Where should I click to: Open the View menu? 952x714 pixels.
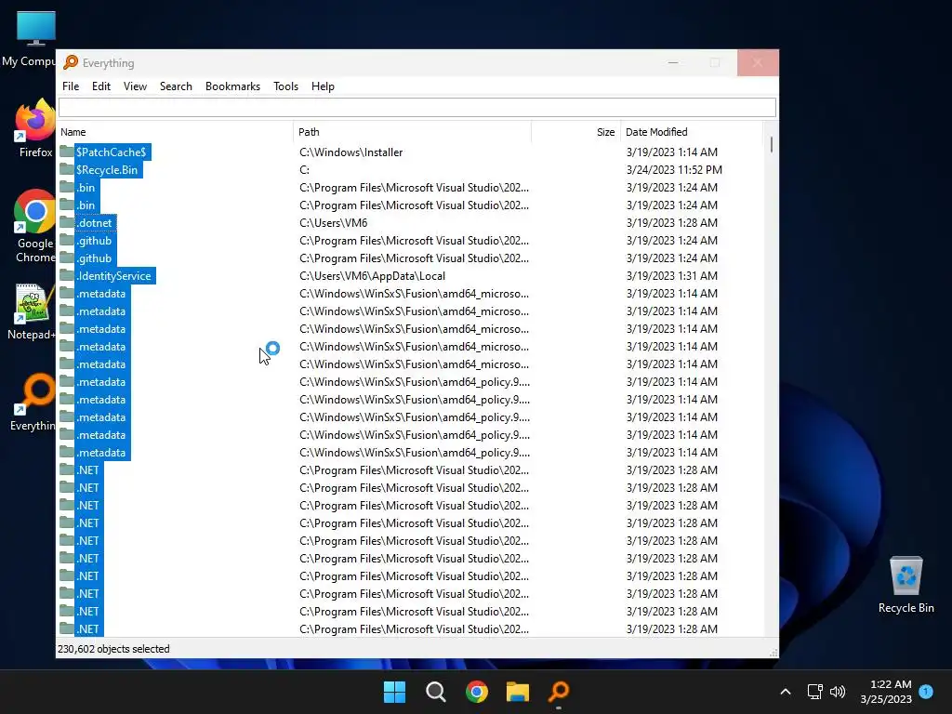pyautogui.click(x=135, y=86)
